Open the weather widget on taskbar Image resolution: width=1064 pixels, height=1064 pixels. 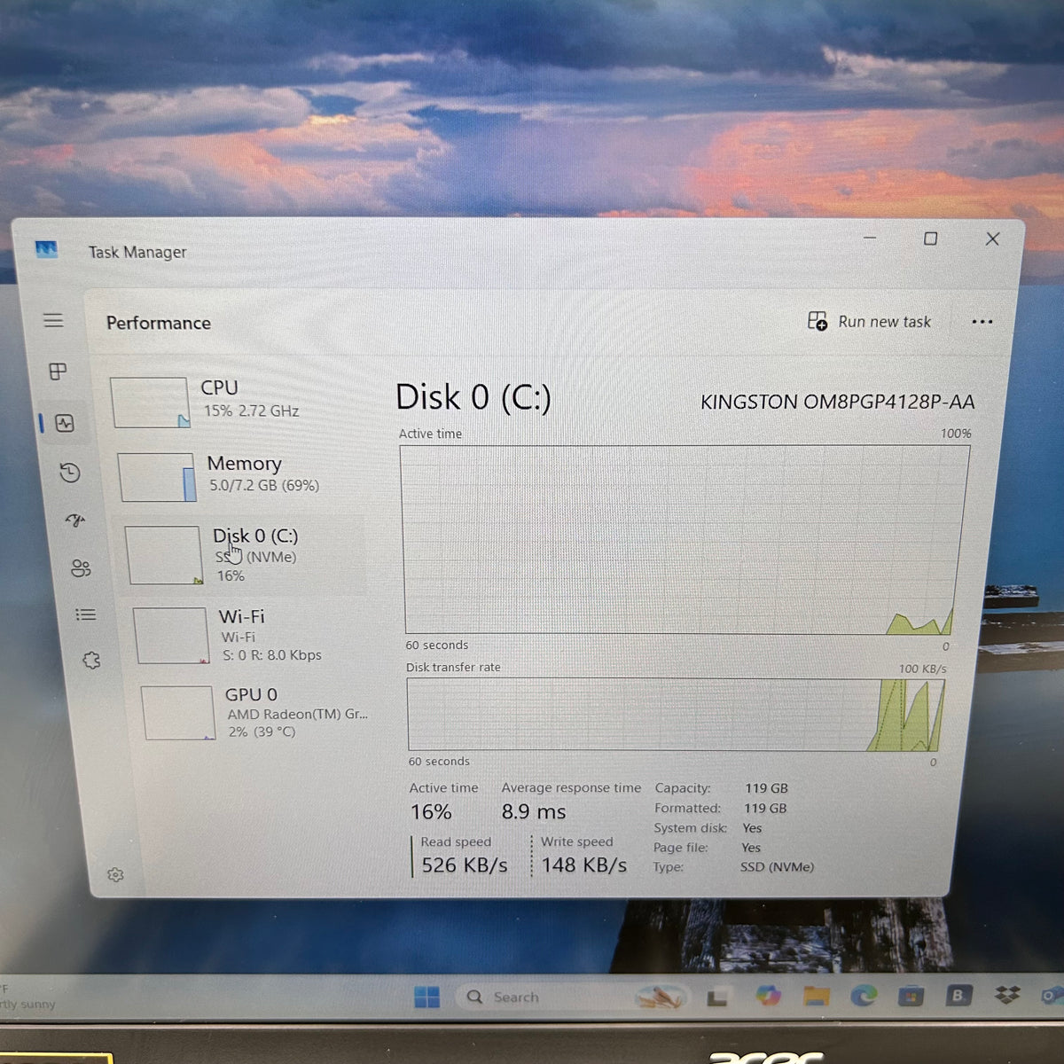[x=28, y=997]
